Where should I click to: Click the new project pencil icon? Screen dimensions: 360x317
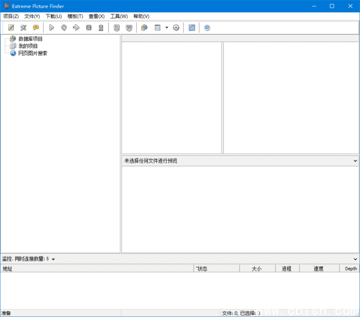click(11, 28)
